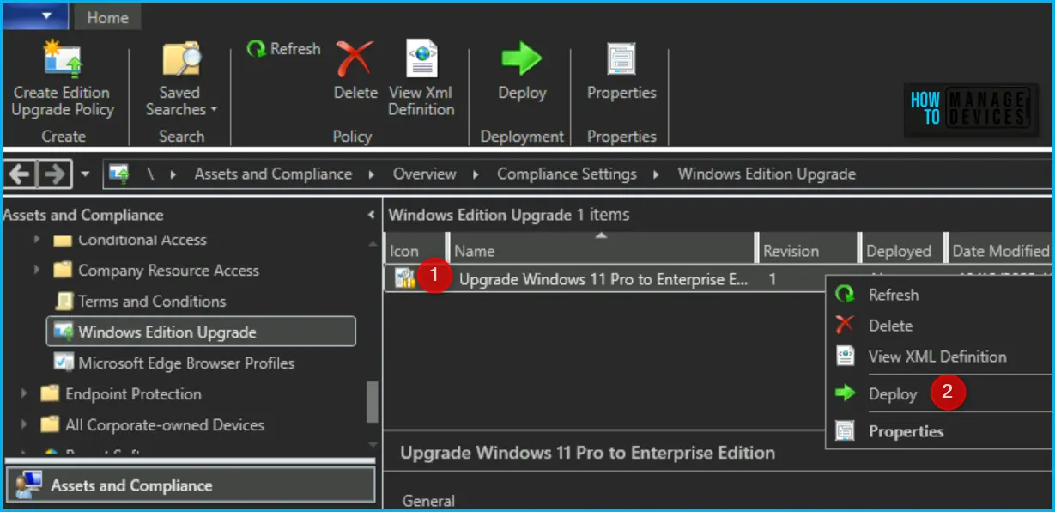Click the breadcrumb root node icon
The image size is (1055, 512).
(x=118, y=174)
